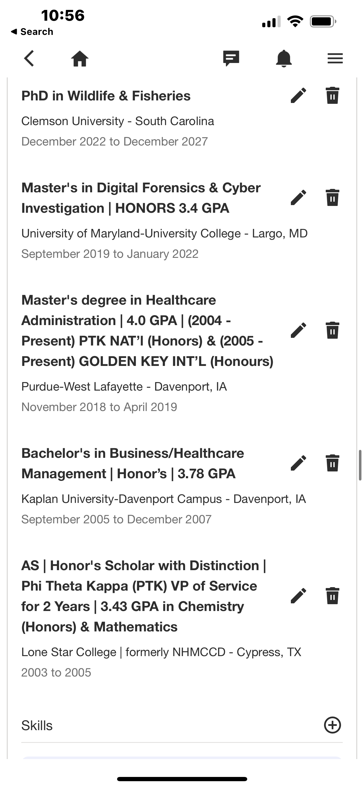Return to Search via status bar link
This screenshot has height=788, width=364.
[x=32, y=31]
